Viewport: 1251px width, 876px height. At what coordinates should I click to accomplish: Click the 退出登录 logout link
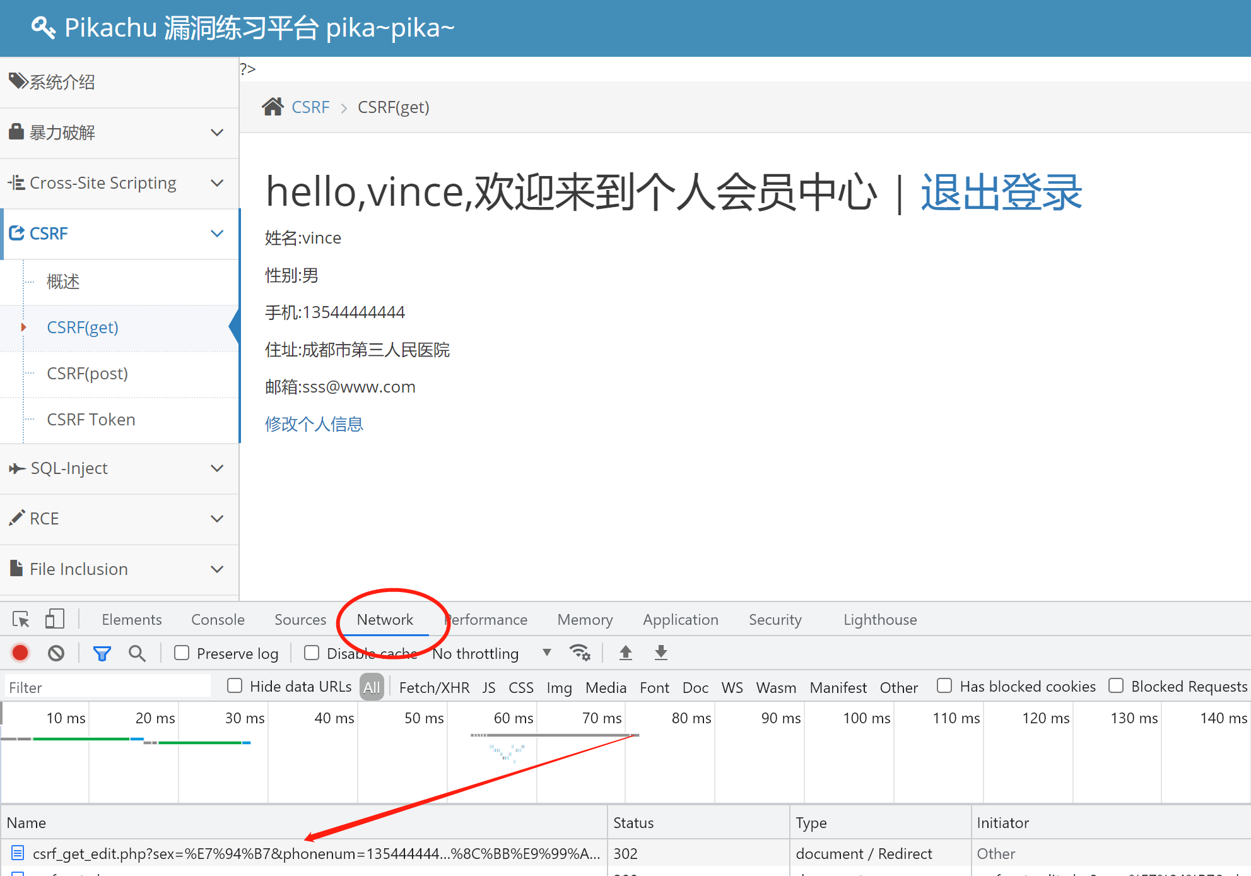coord(1001,192)
